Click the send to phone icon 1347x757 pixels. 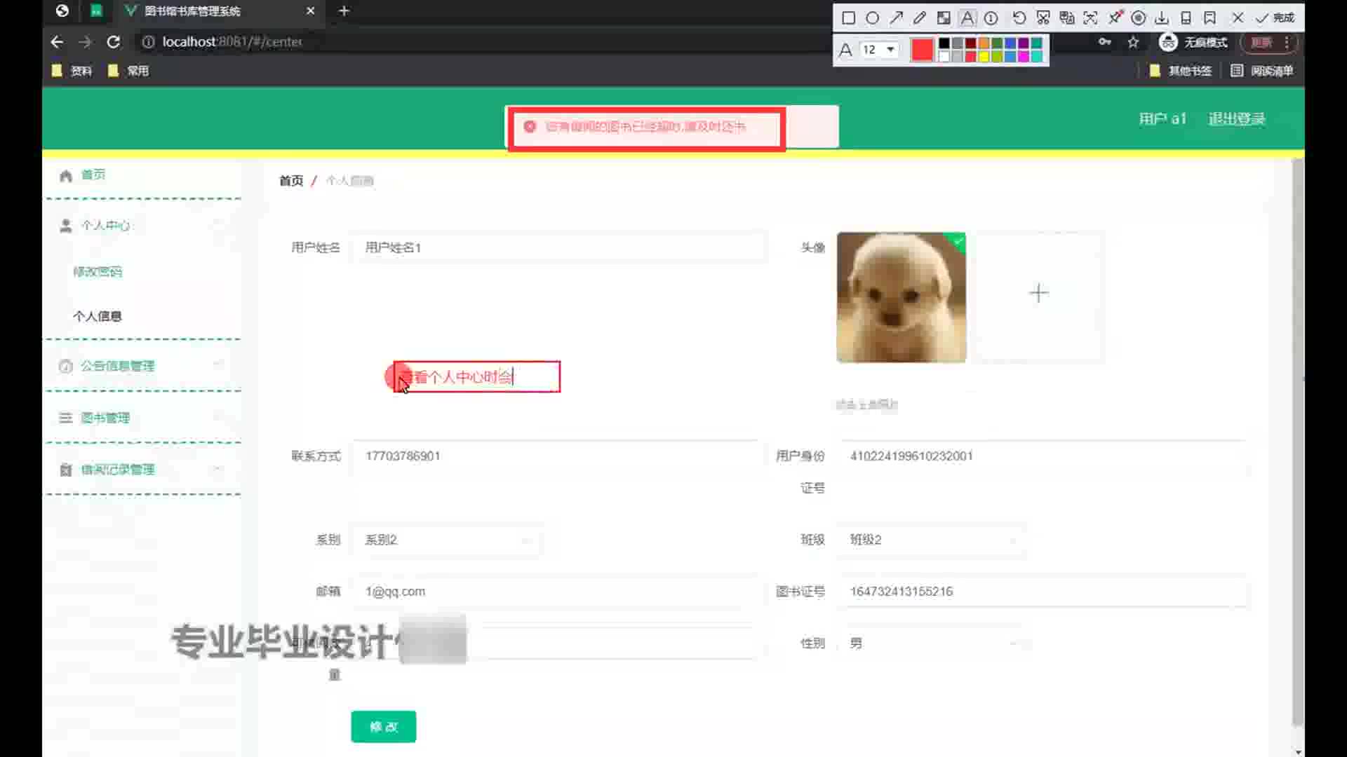(1186, 18)
